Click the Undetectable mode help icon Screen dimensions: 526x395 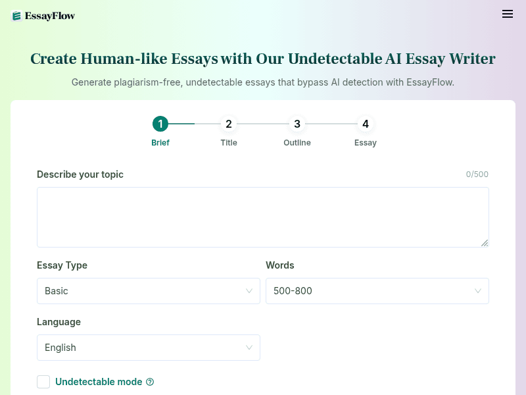(x=150, y=382)
